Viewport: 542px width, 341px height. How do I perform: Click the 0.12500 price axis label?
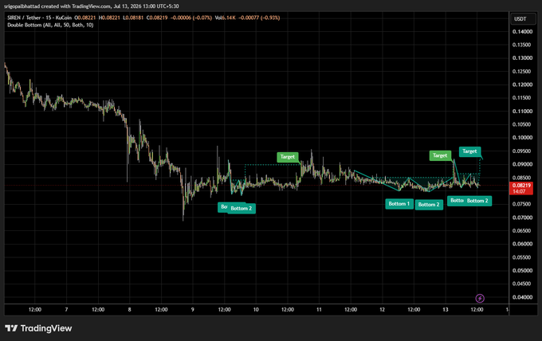pyautogui.click(x=522, y=72)
